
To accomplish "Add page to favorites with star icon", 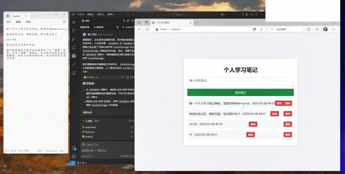I will [261, 29].
